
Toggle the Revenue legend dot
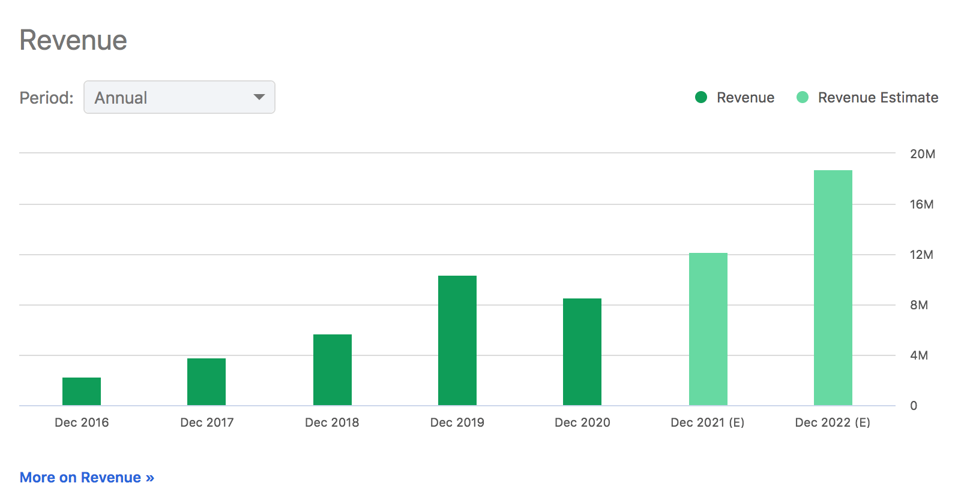pyautogui.click(x=700, y=97)
